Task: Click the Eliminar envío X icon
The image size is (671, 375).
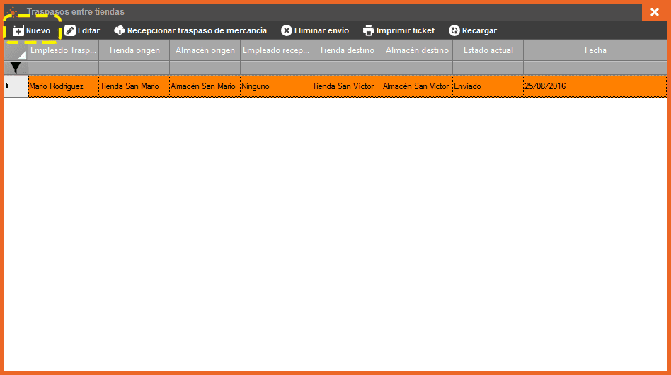Action: pos(287,31)
